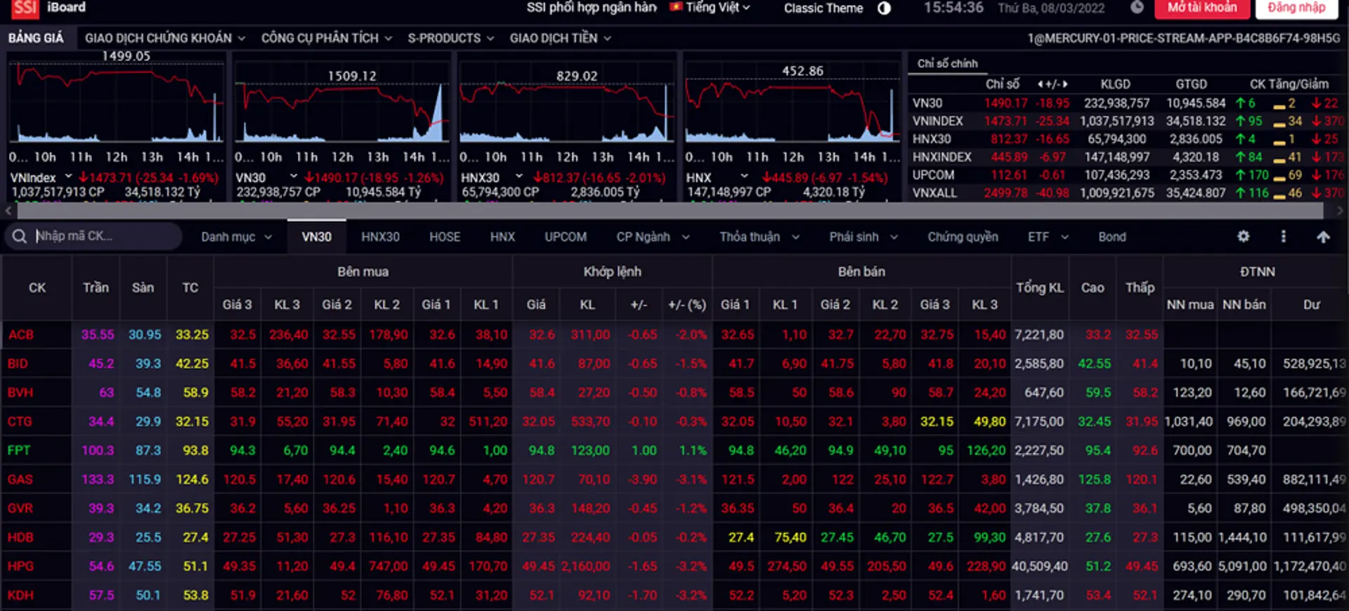Click the FPT ticker symbol
This screenshot has height=611, width=1349.
click(x=19, y=450)
